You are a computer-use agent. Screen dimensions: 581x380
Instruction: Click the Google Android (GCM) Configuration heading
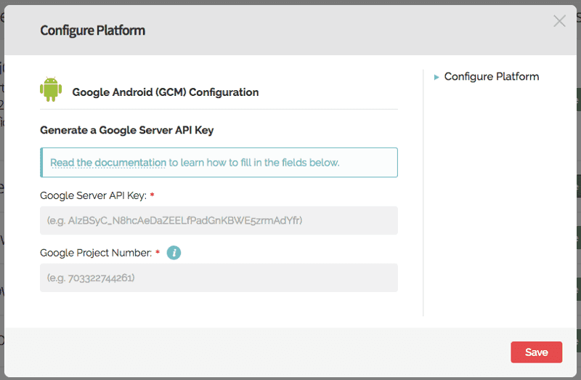coord(166,92)
